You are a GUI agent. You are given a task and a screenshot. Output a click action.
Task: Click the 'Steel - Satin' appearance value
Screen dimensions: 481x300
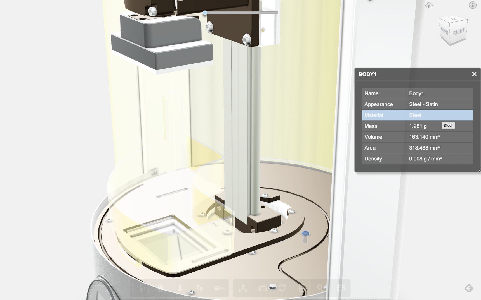423,104
